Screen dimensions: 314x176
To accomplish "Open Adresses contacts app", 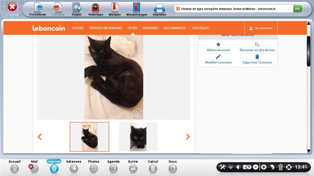I will [x=74, y=166].
